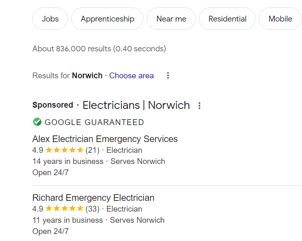Select the Mobile filter chip
This screenshot has height=241, width=302.
[280, 19]
